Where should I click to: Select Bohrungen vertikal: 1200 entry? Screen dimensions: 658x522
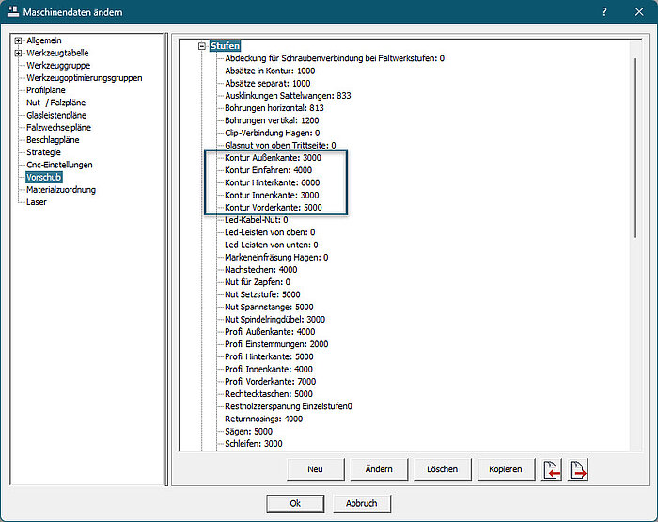pos(271,121)
